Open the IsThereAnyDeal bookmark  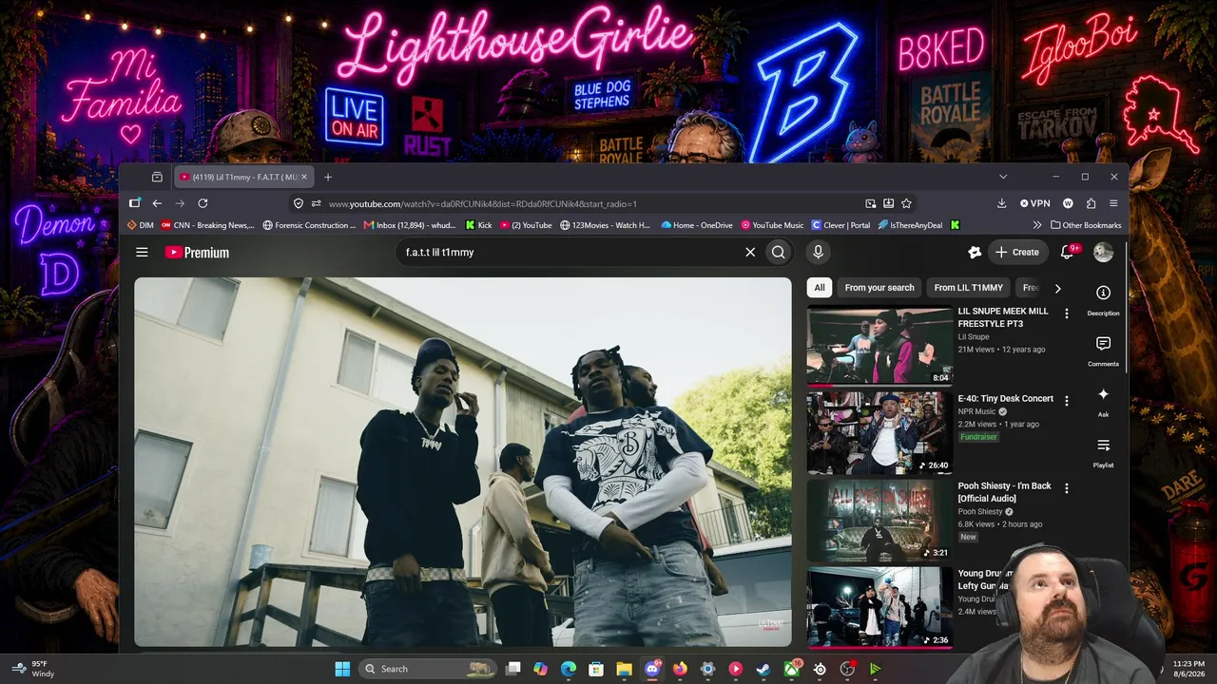pyautogui.click(x=910, y=225)
